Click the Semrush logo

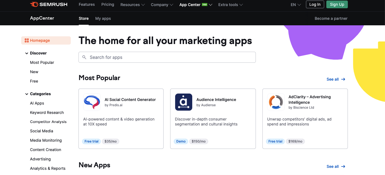[x=49, y=4]
